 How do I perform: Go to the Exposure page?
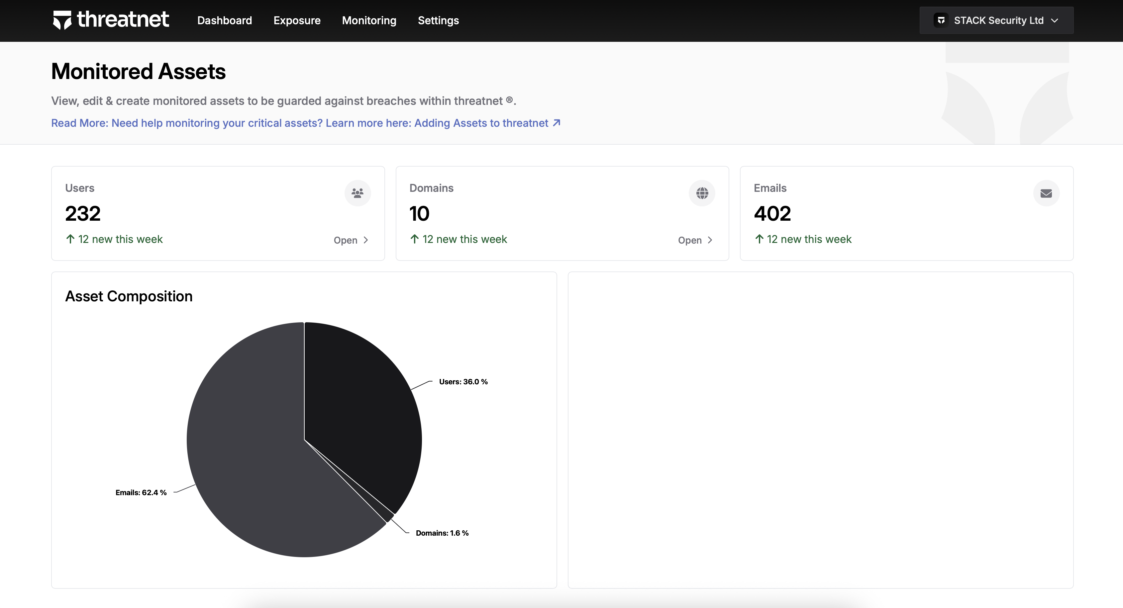297,21
